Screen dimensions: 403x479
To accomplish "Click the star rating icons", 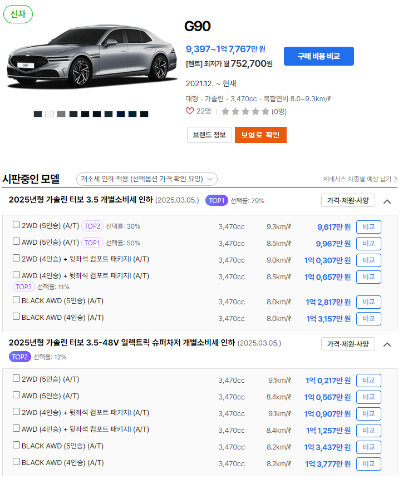I will 245,111.
